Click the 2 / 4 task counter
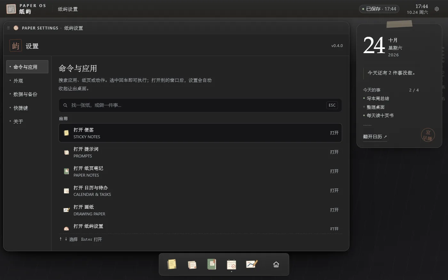This screenshot has height=280, width=448. coord(414,90)
